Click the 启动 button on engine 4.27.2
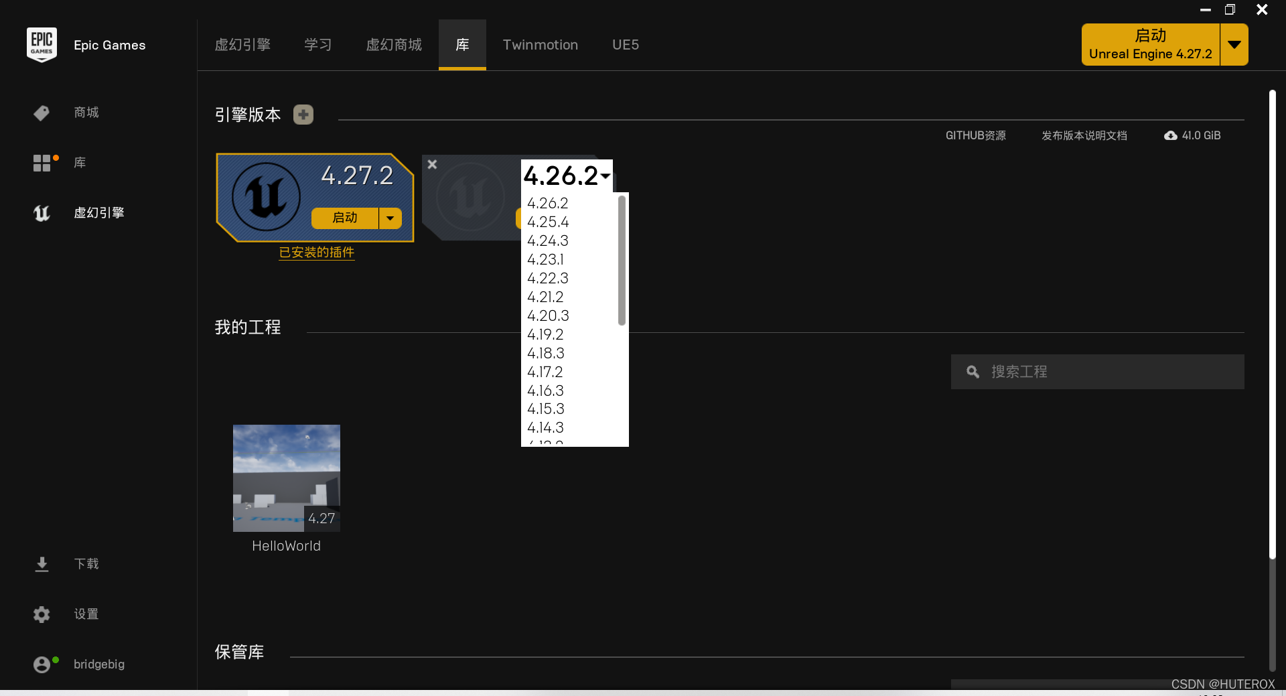Image resolution: width=1286 pixels, height=696 pixels. click(344, 218)
